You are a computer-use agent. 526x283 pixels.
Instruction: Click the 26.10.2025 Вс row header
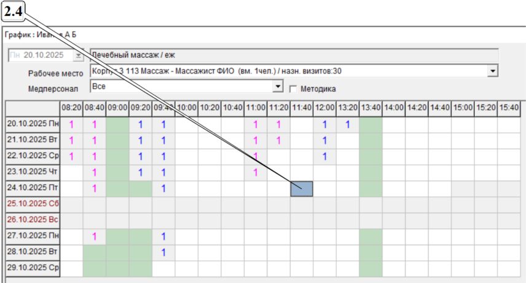[x=33, y=221]
